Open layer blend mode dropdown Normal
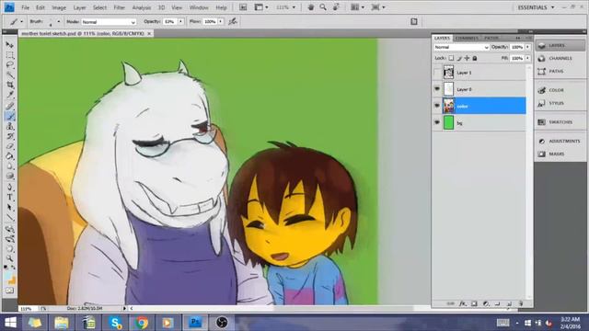 (x=462, y=47)
